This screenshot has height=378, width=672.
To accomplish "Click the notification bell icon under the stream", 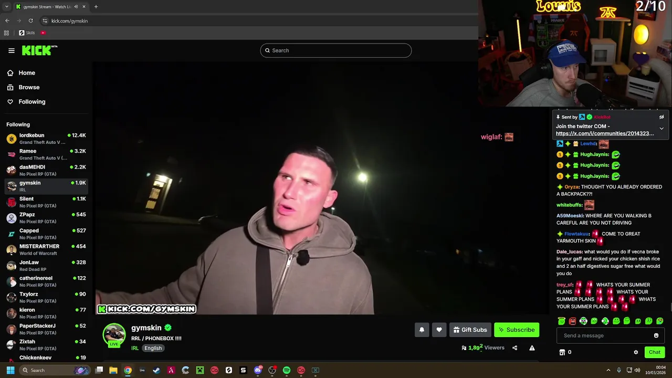I will [x=422, y=330].
